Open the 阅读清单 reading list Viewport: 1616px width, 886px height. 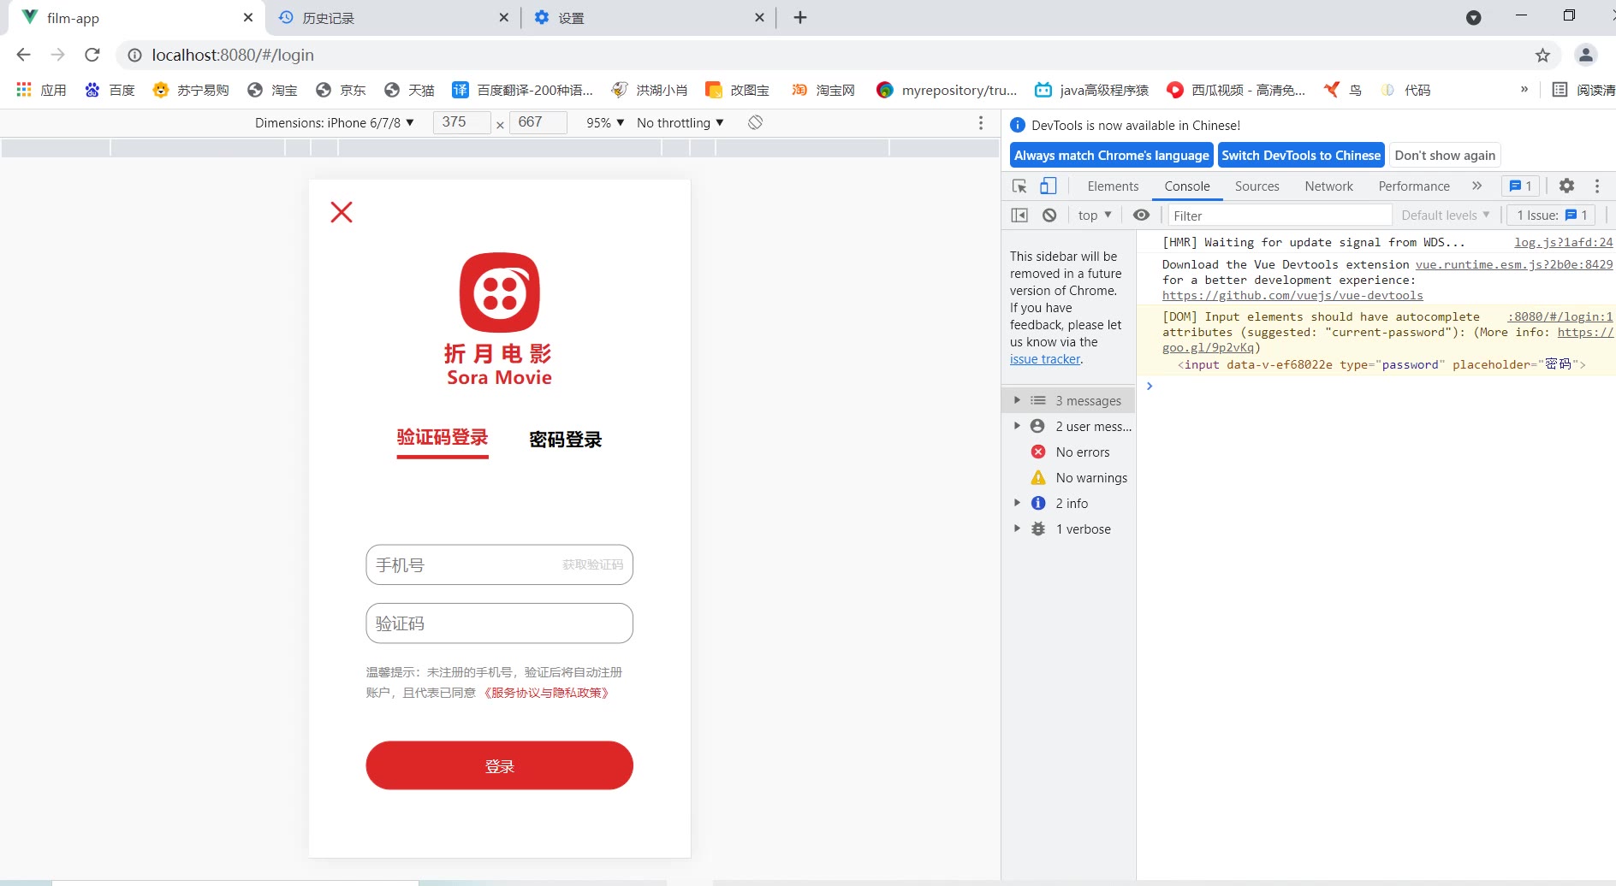(x=1583, y=90)
